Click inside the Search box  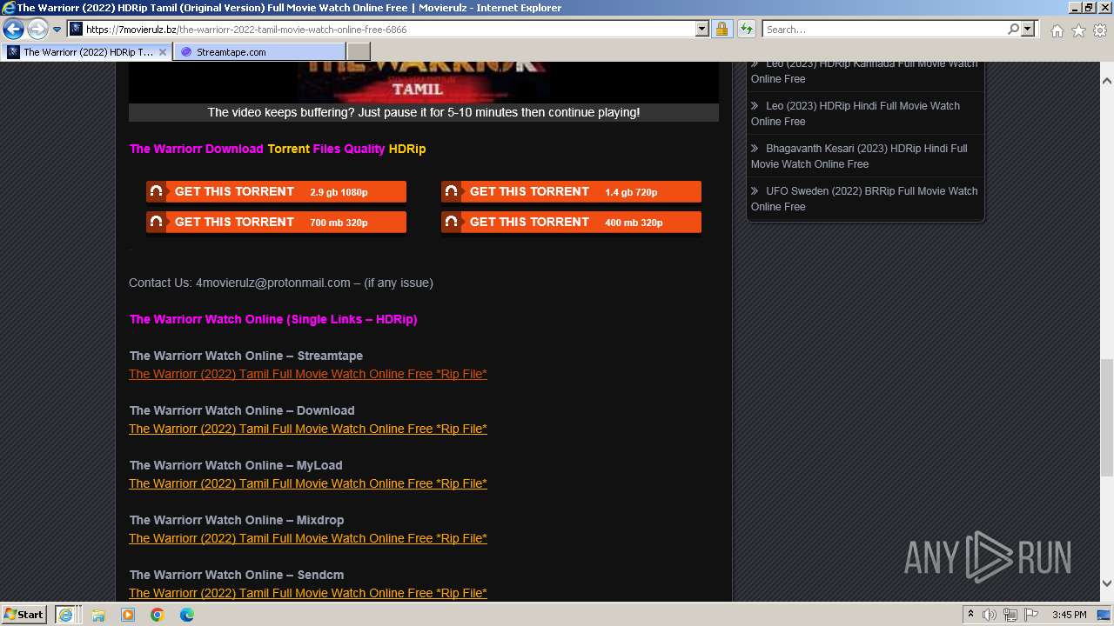[x=883, y=30]
